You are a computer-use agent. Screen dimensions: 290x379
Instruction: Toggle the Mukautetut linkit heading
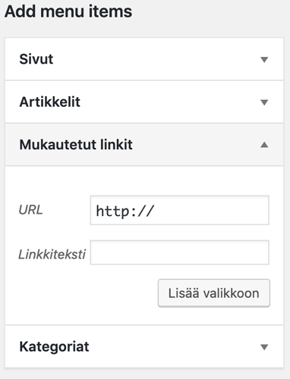[76, 145]
